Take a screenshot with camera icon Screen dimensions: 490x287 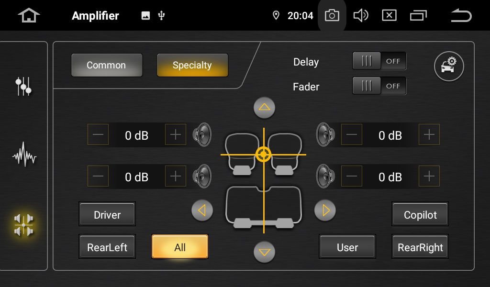tap(332, 16)
